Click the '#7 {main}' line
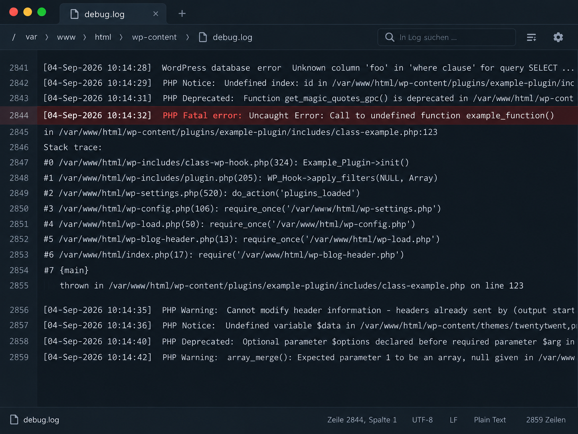The image size is (578, 434). 66,271
